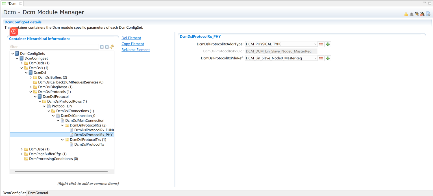Switch to the DcmGeneral tab
This screenshot has width=433, height=196.
tap(38, 193)
